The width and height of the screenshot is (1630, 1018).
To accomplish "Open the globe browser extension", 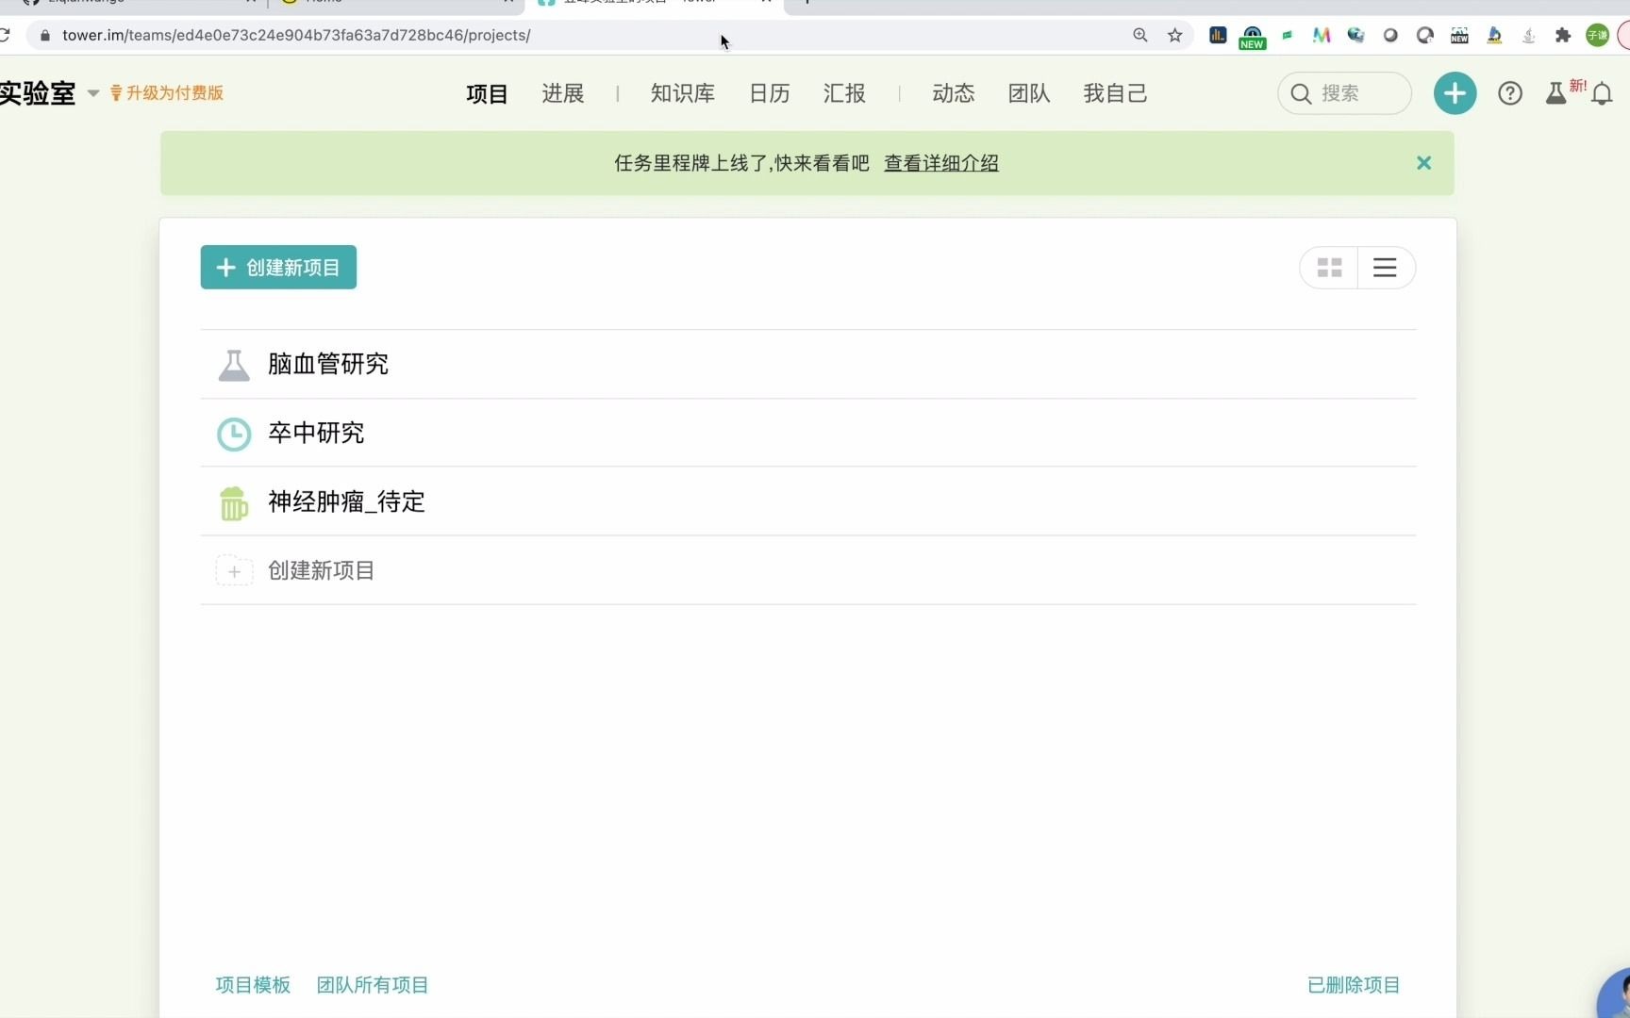I will tap(1356, 35).
